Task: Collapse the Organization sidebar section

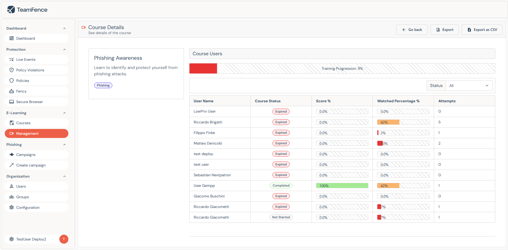Action: point(64,177)
